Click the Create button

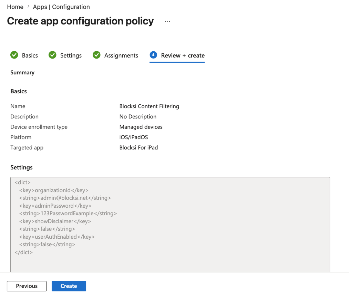click(x=69, y=286)
